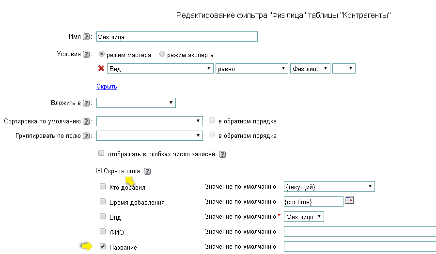Viewport: 436px width, 254px height.
Task: Tick the Кто добавил checkbox
Action: click(x=103, y=186)
